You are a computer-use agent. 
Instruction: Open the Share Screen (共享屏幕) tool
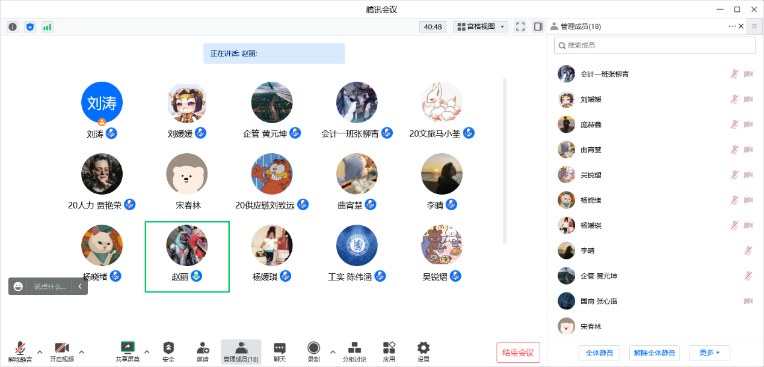128,351
